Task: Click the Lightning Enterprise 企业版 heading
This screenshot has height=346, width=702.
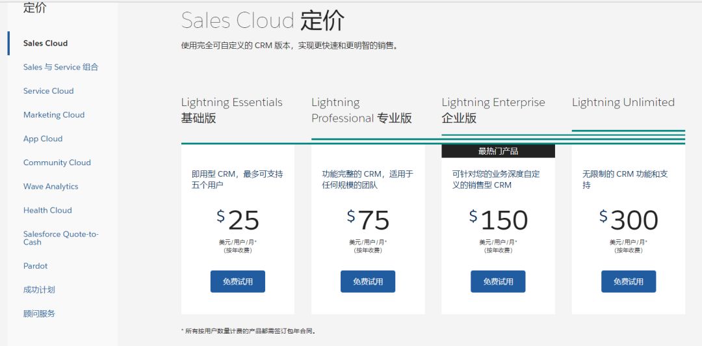Action: pyautogui.click(x=493, y=110)
